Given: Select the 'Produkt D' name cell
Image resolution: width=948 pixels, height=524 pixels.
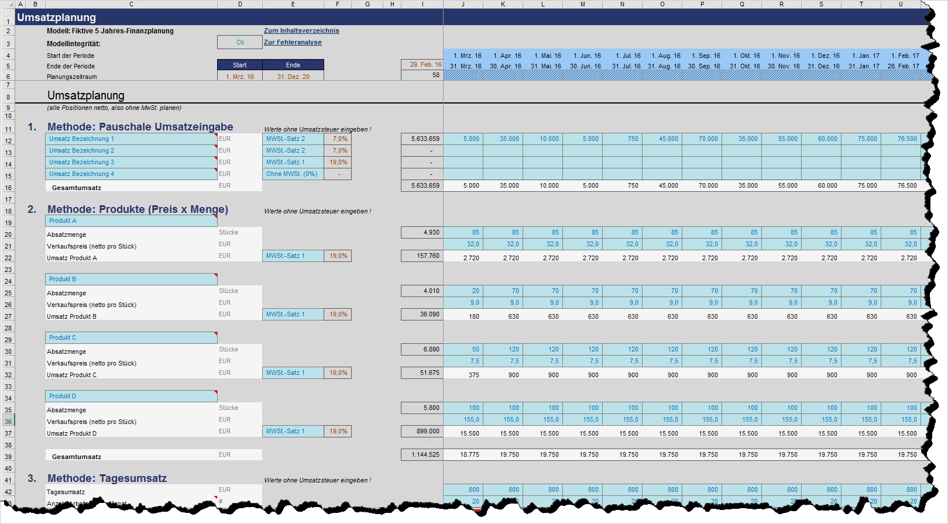Looking at the screenshot, I should point(131,396).
